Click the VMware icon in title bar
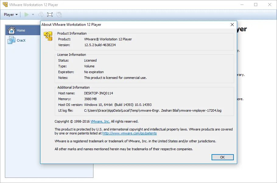The image size is (277, 183). [5, 5]
